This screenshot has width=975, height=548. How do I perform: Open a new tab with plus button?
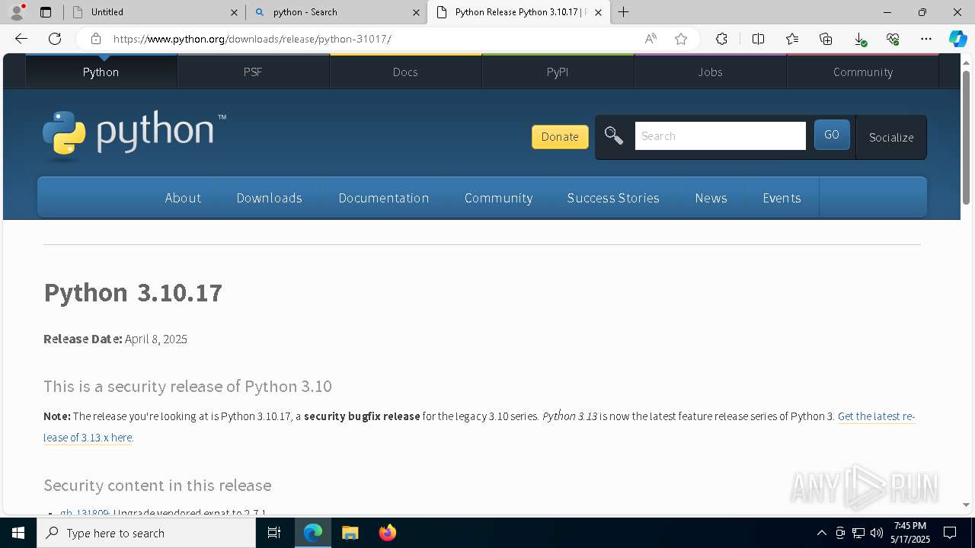coord(623,12)
